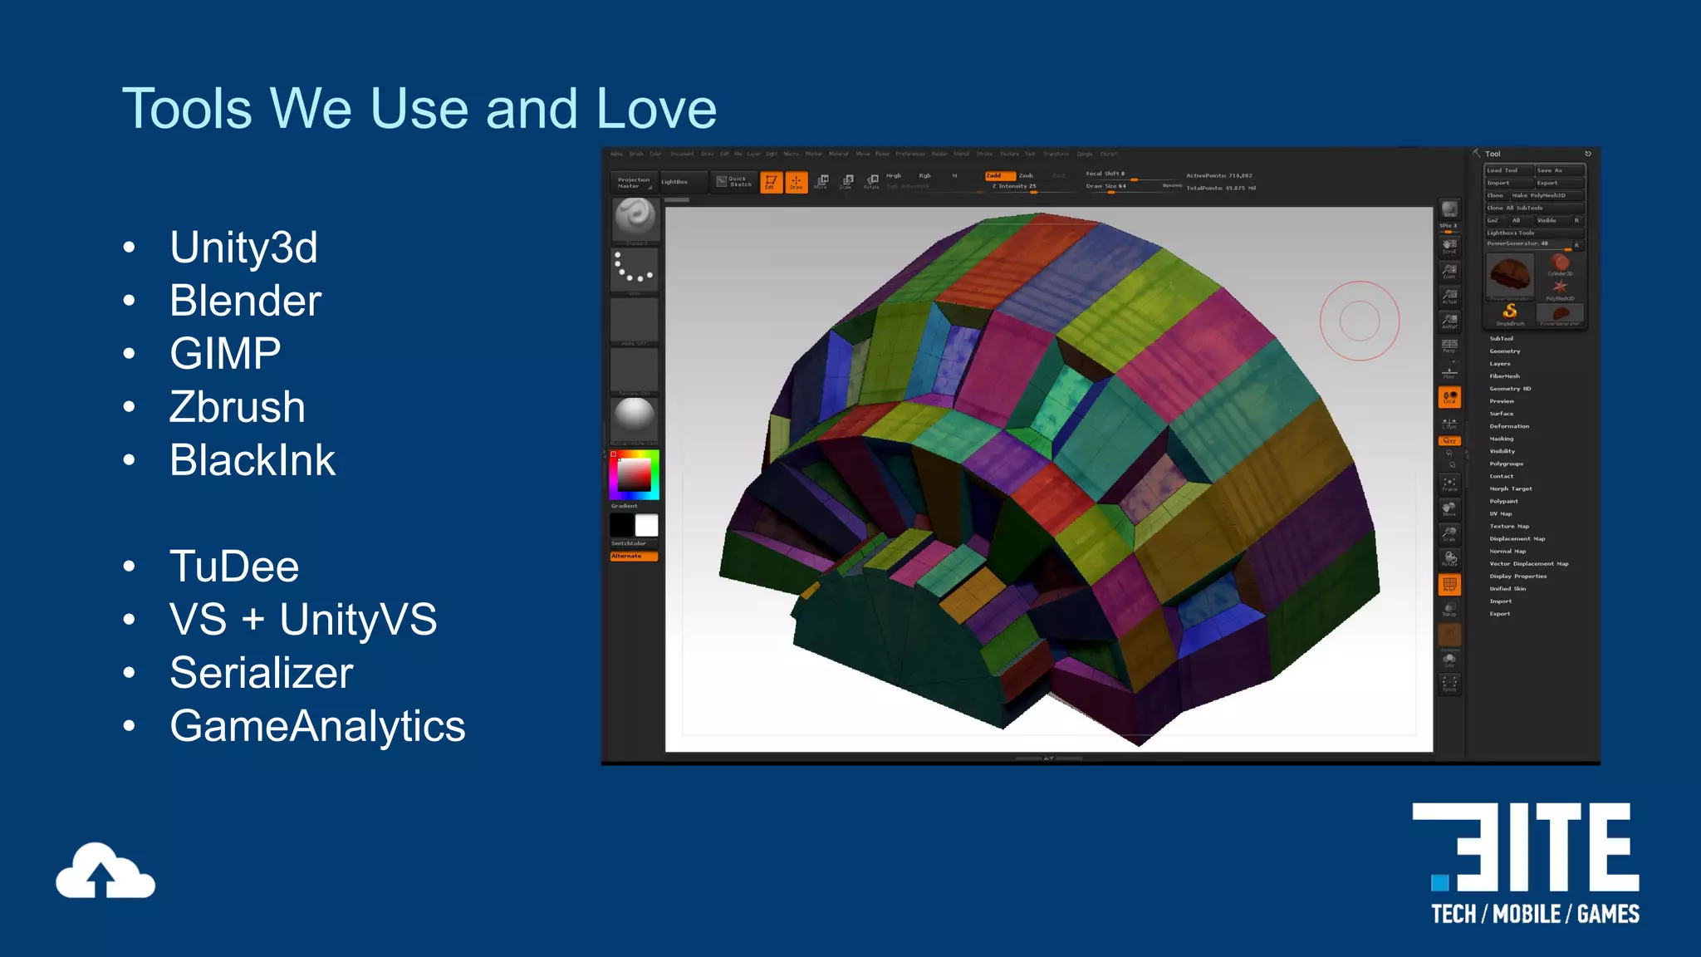This screenshot has height=957, width=1701.
Task: Expand the UV Map section
Action: click(x=1501, y=513)
